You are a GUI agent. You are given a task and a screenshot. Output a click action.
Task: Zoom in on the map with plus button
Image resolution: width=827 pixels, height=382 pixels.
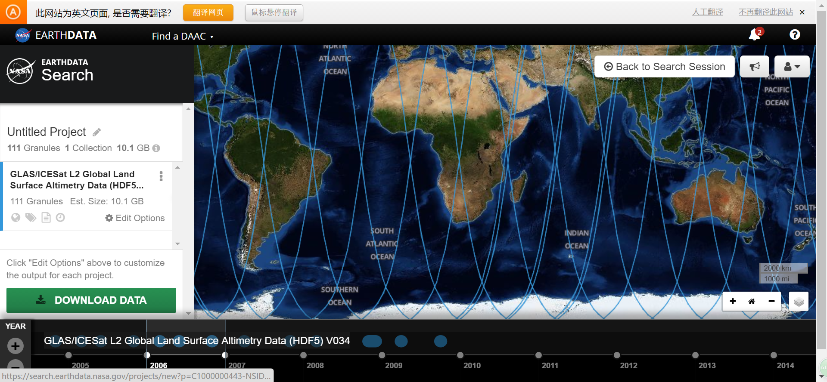pos(733,301)
